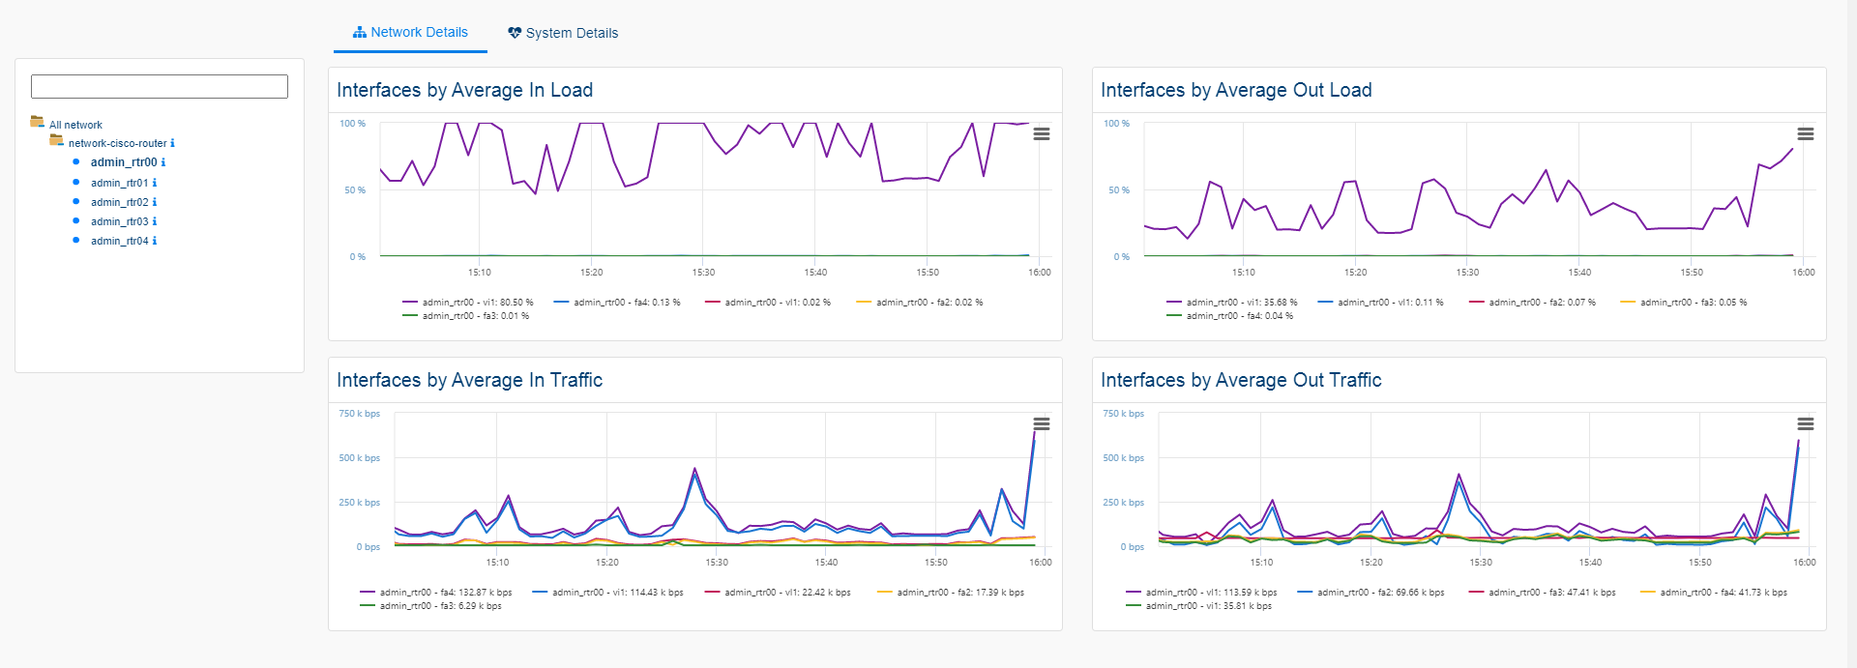Open the Out Load chart hamburger menu
1857x668 pixels.
[1805, 134]
